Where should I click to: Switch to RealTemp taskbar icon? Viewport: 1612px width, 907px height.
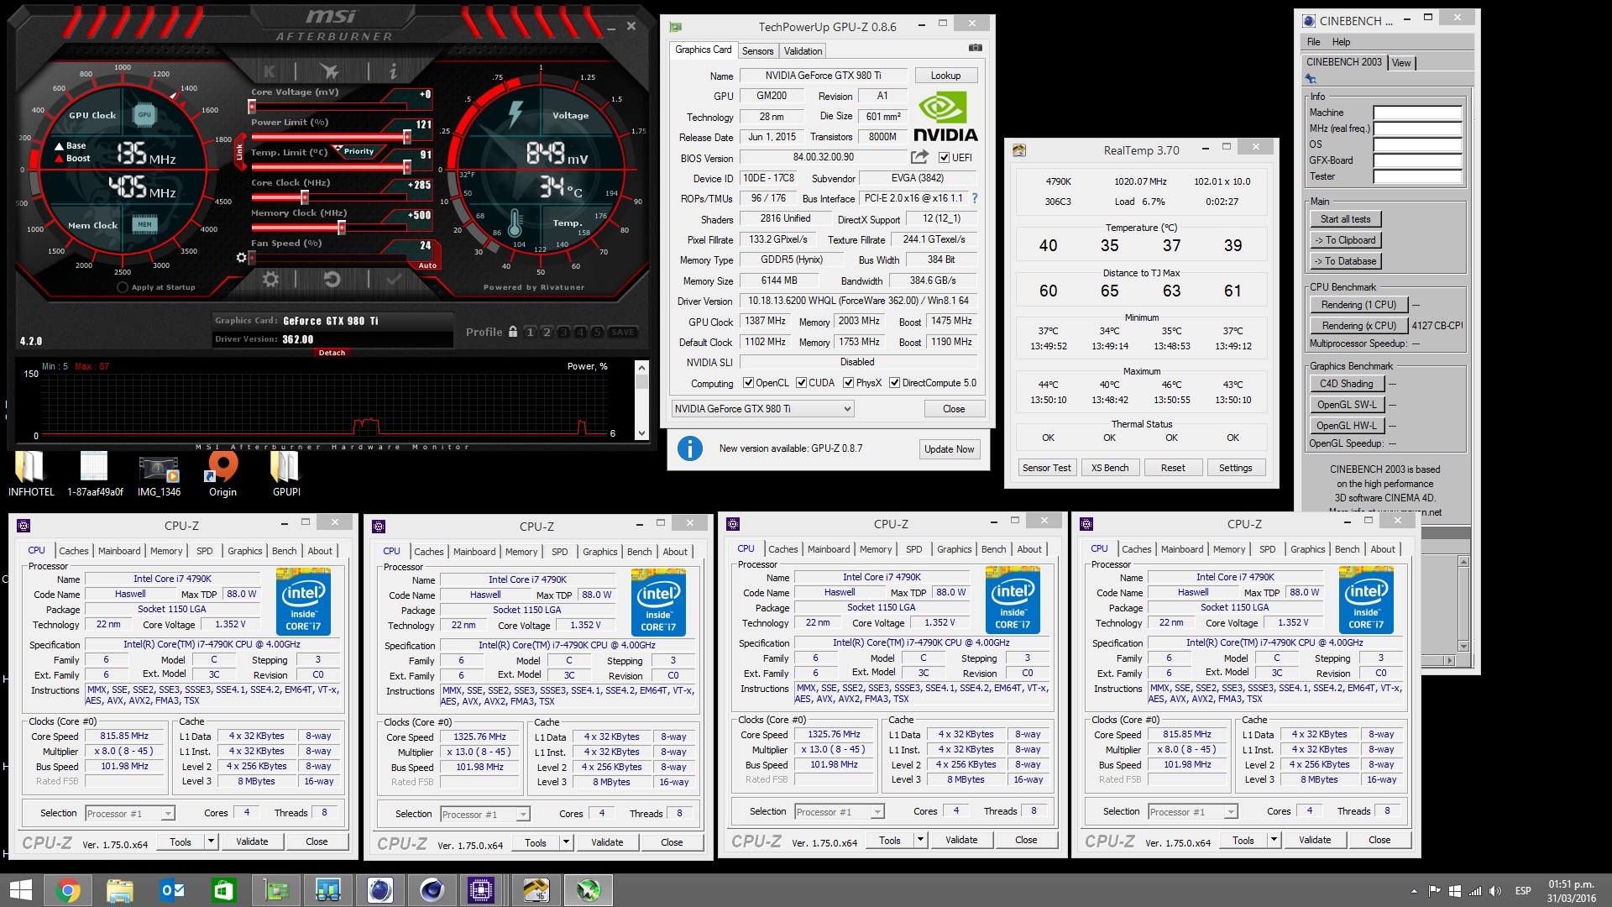[x=536, y=890]
